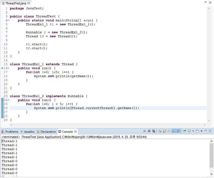The width and height of the screenshot is (214, 178).
Task: Click Display Selected Console icon
Action: pyautogui.click(x=189, y=131)
